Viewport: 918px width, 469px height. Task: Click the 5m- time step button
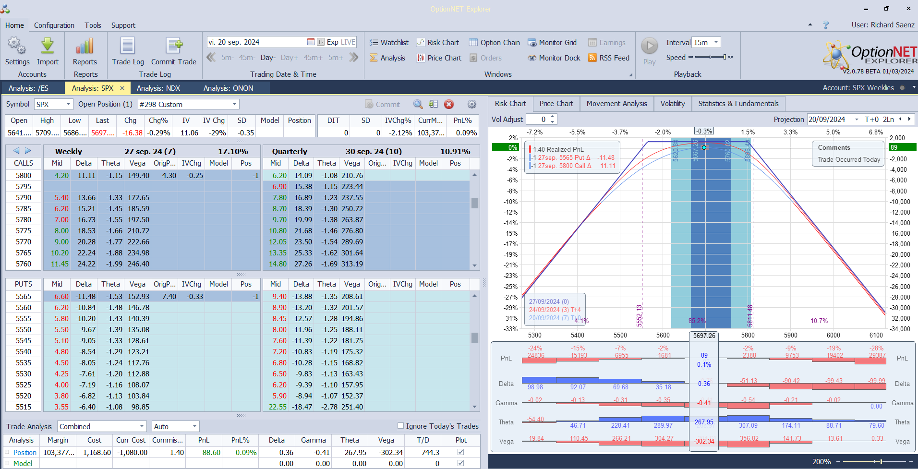(x=228, y=58)
